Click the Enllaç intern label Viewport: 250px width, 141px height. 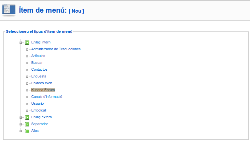click(x=41, y=42)
